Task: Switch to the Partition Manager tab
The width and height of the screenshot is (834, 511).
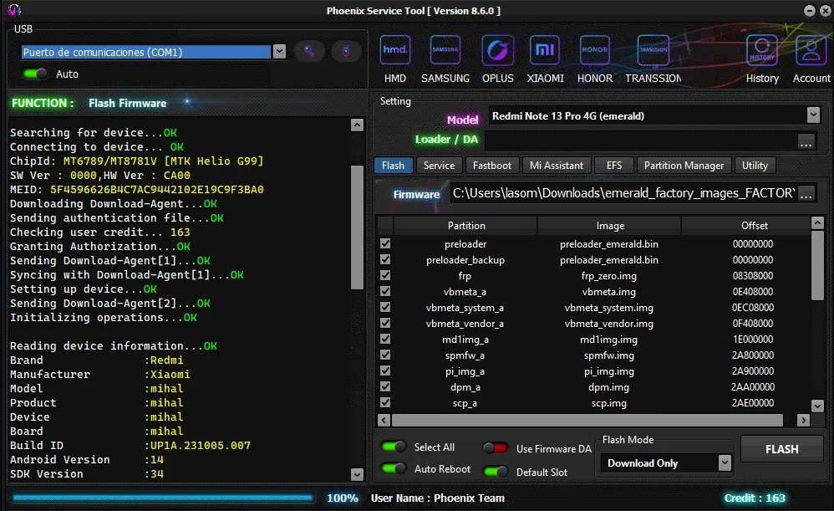Action: click(x=684, y=166)
